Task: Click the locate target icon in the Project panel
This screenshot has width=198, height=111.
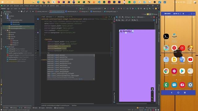Action: point(21,11)
